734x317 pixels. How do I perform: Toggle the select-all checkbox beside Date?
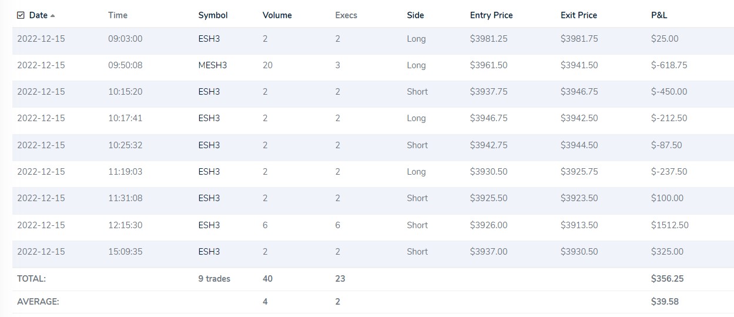click(x=21, y=15)
